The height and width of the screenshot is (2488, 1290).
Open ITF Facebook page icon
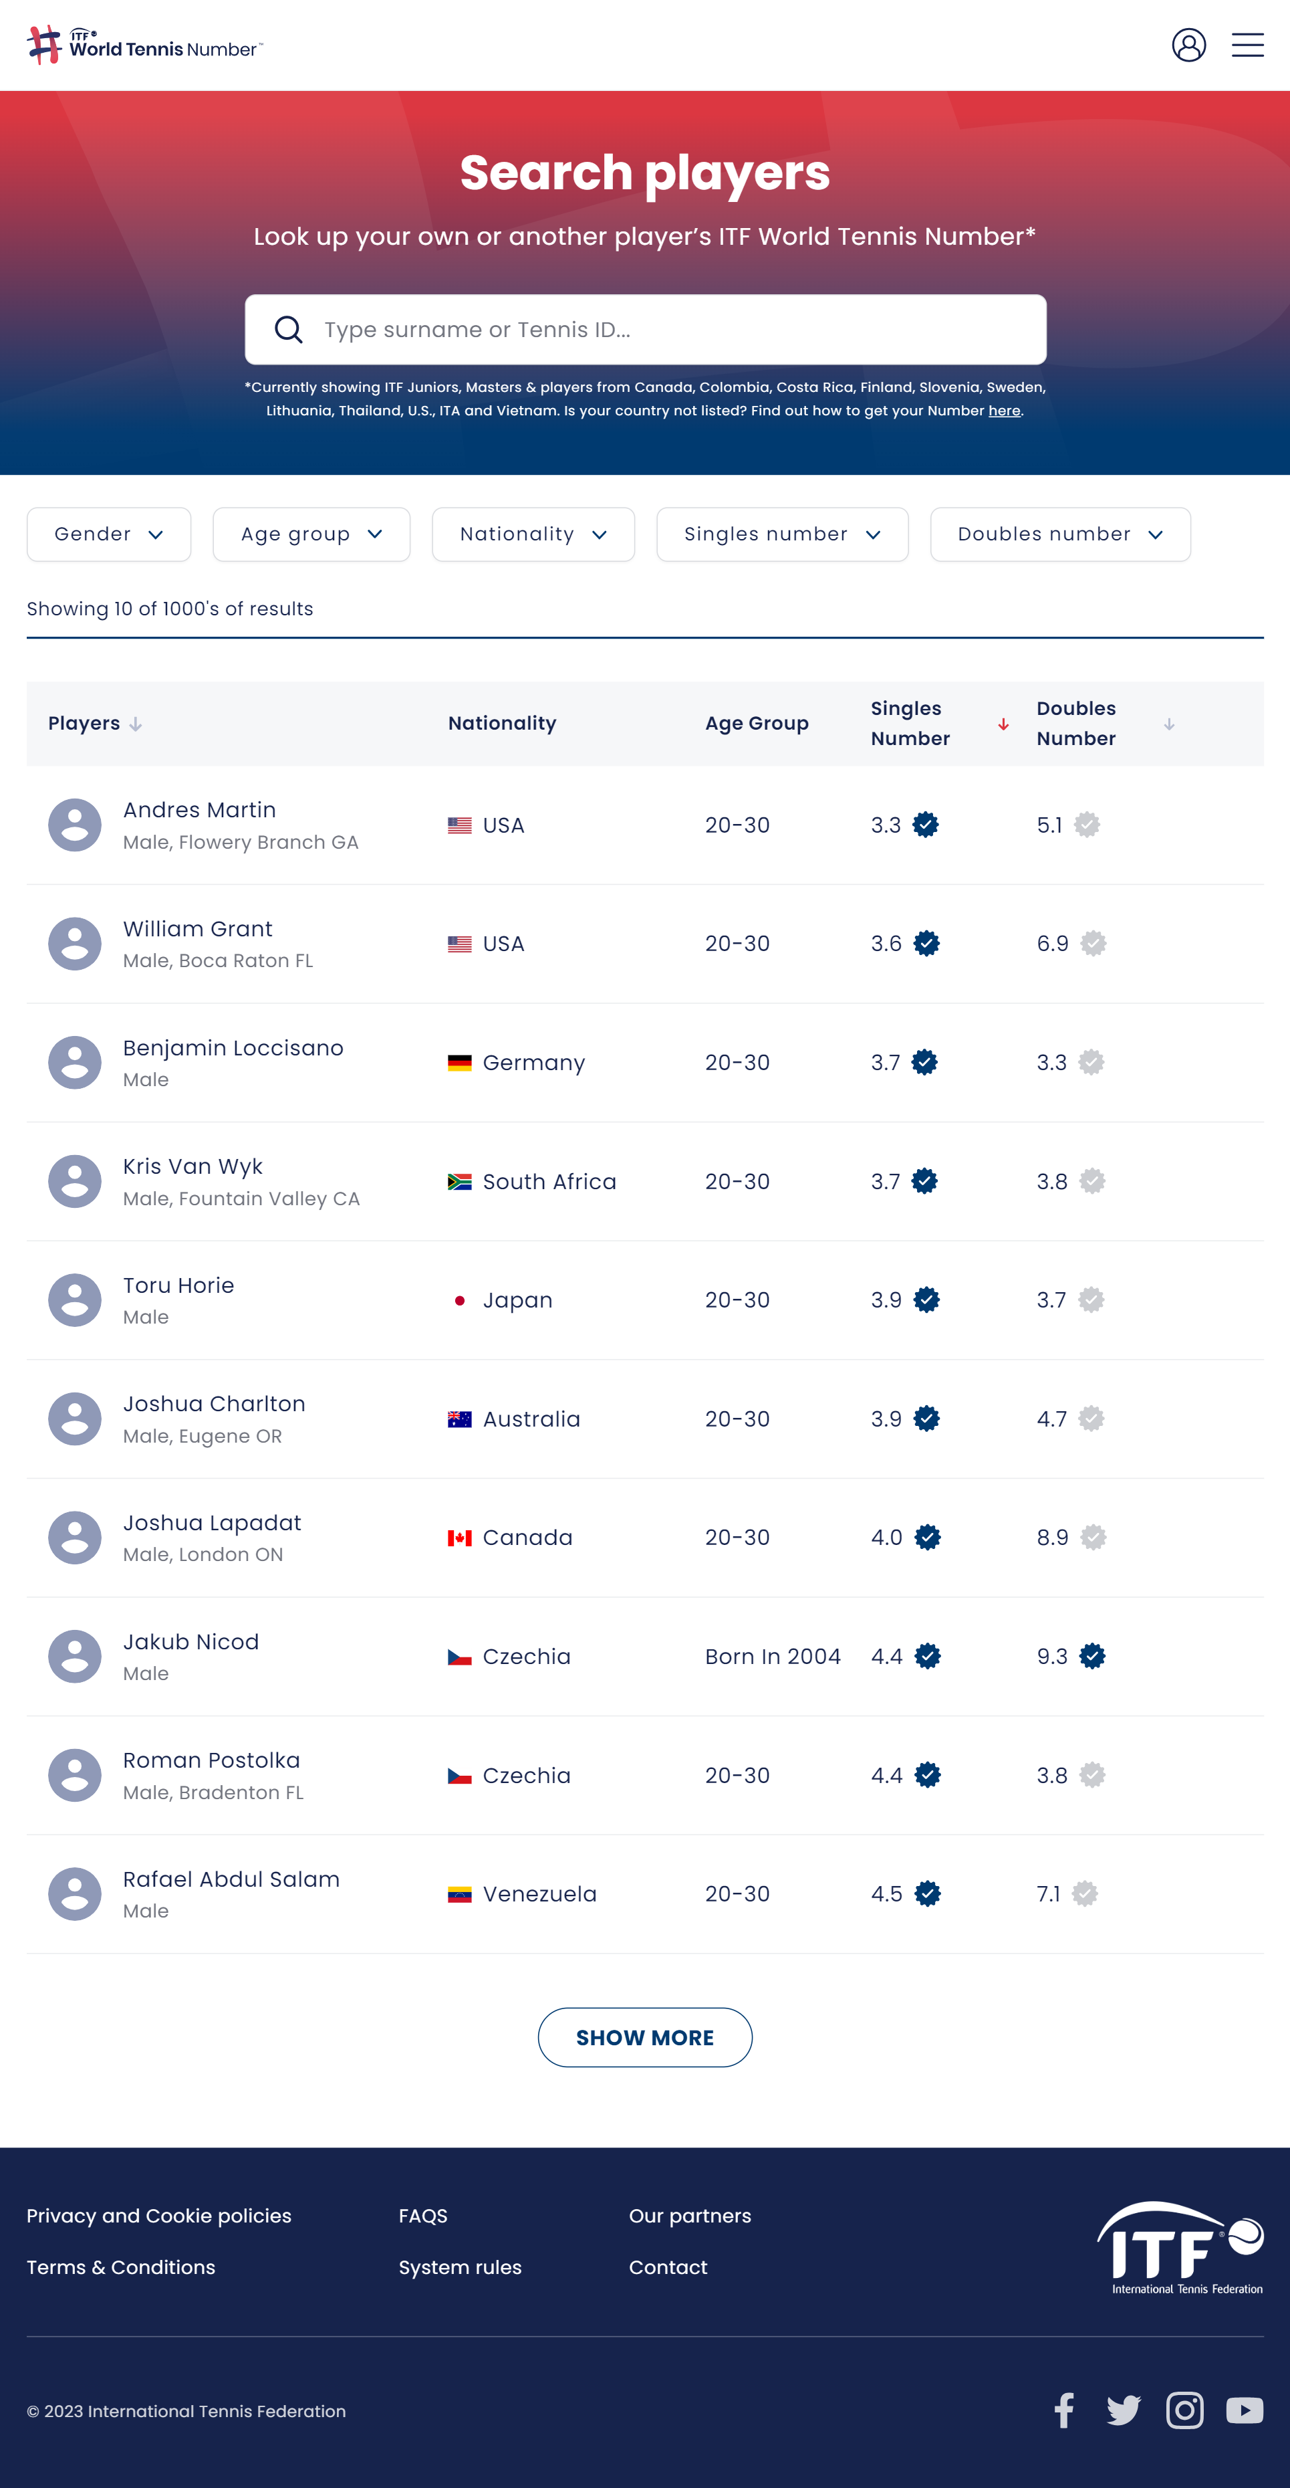tap(1064, 2410)
